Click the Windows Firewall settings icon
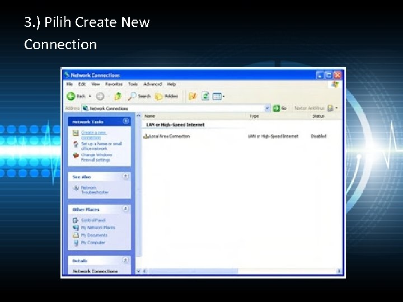 tap(76, 155)
